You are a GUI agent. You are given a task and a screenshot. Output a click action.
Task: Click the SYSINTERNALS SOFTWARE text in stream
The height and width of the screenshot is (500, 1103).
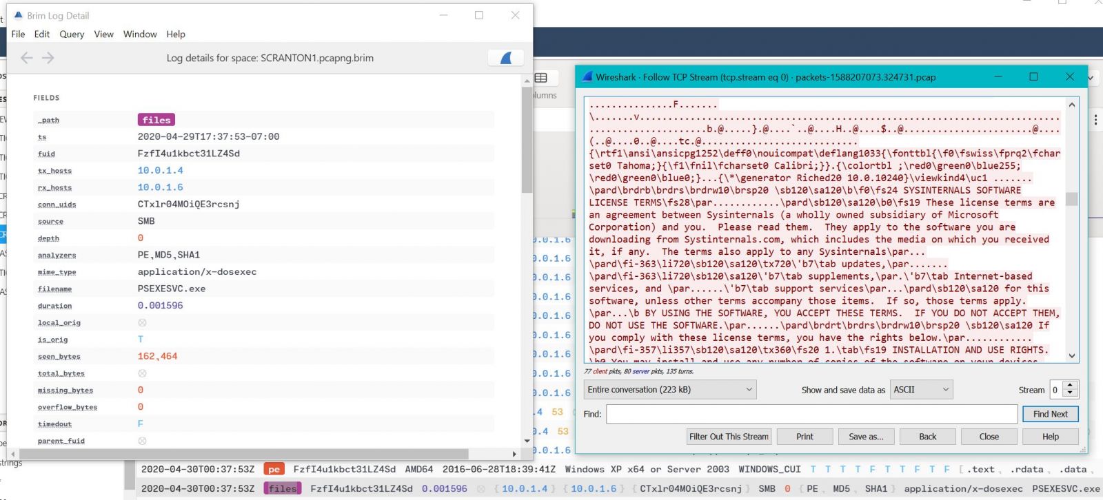[962, 190]
